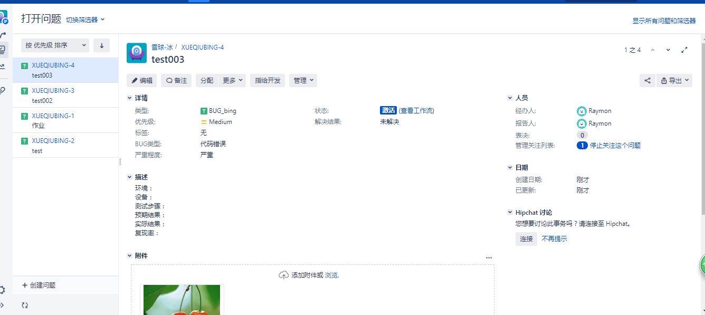Viewport: 705px width, 315px height.
Task: Collapse the 附件 attachments section
Action: point(130,256)
